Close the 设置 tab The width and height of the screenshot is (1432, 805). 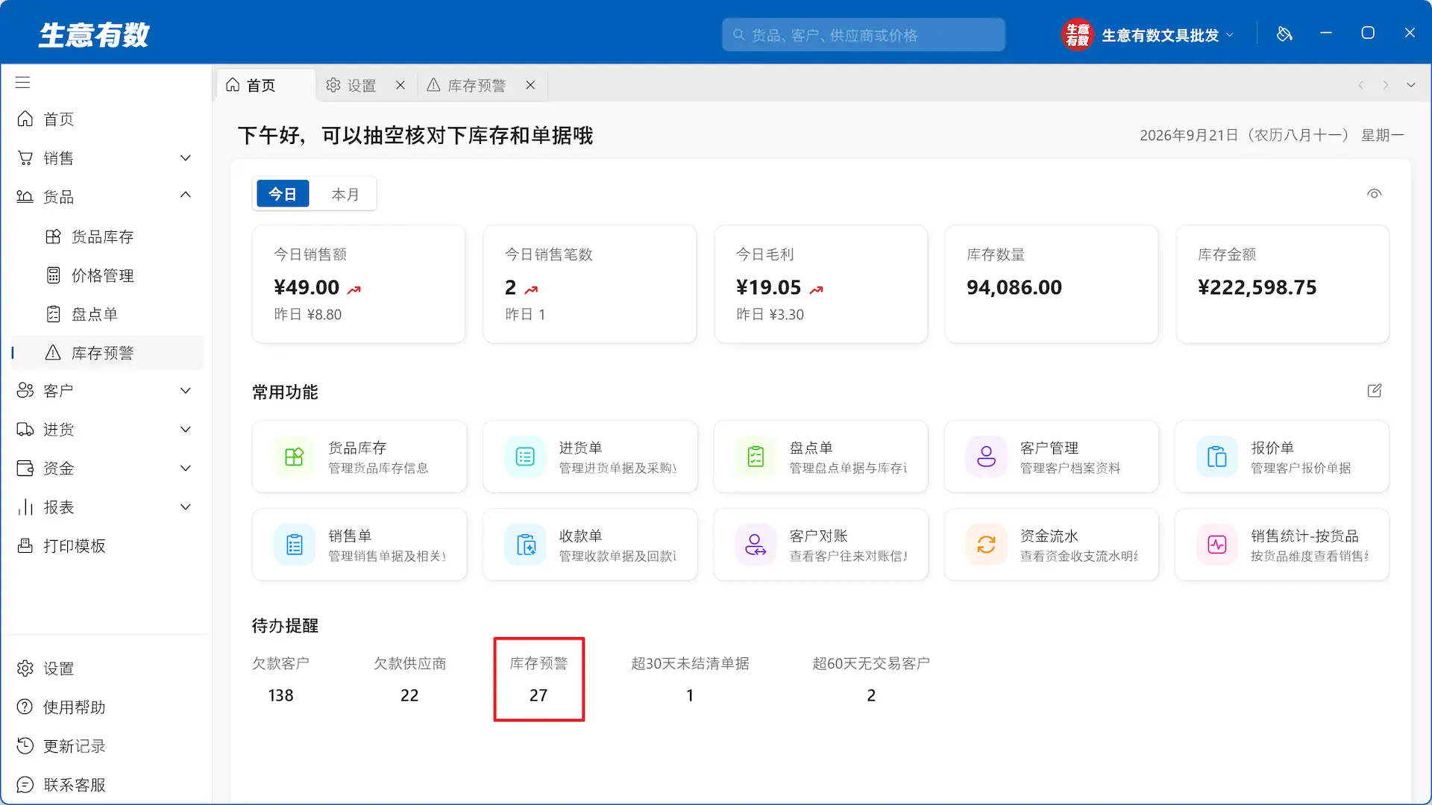point(401,85)
